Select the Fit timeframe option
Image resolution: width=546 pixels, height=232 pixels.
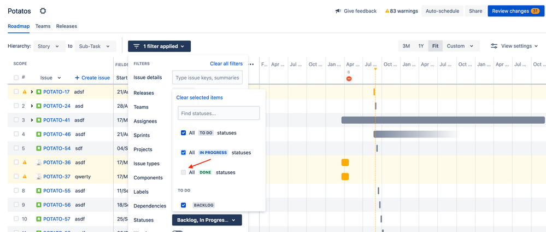tap(435, 46)
